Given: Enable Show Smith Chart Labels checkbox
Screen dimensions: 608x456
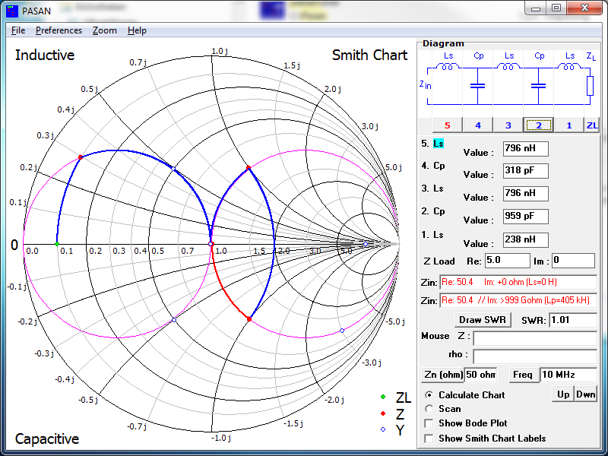Looking at the screenshot, I should point(429,439).
